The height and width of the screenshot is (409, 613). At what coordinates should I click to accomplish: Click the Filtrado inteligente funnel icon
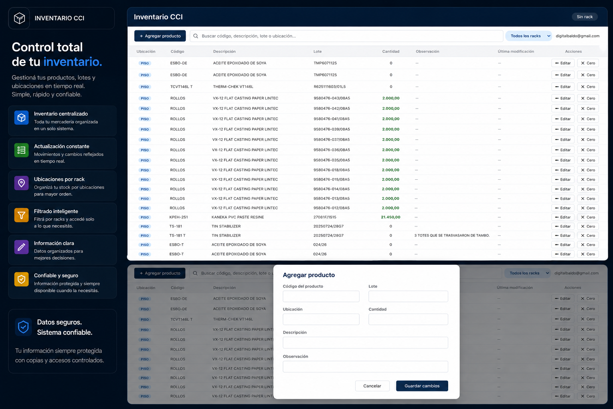pos(22,215)
